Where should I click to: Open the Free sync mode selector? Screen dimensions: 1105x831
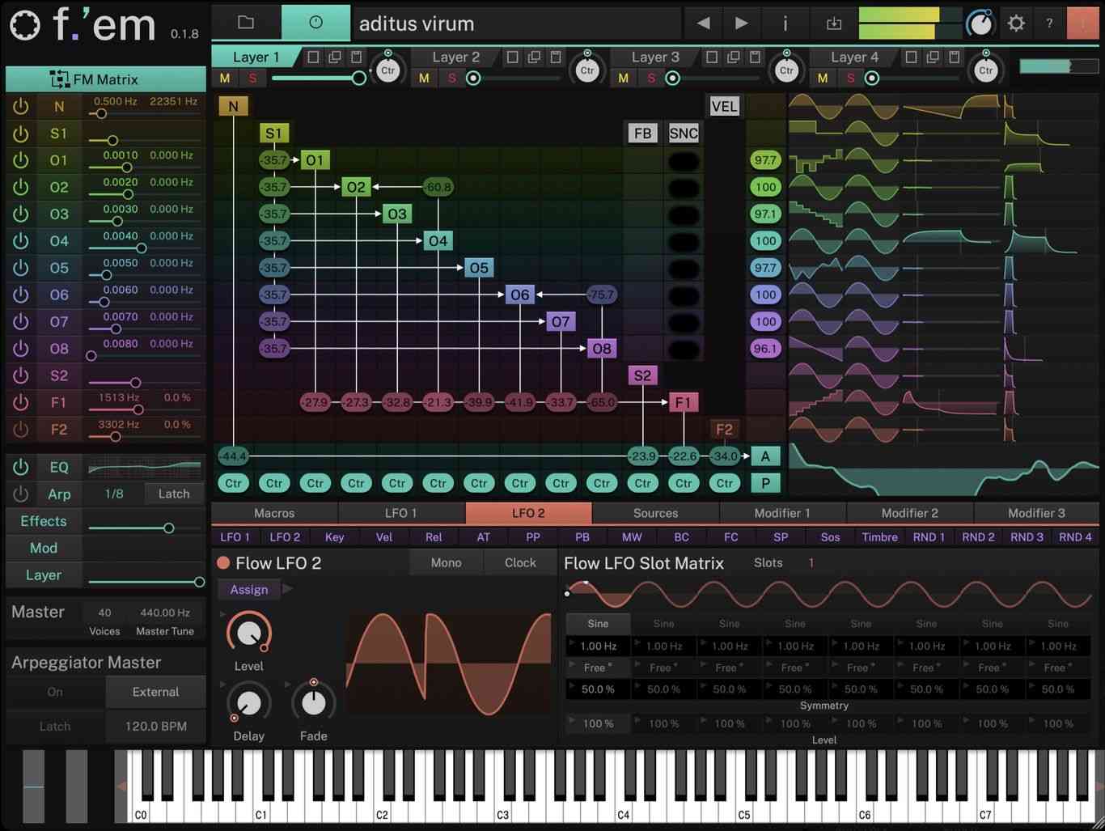[596, 667]
